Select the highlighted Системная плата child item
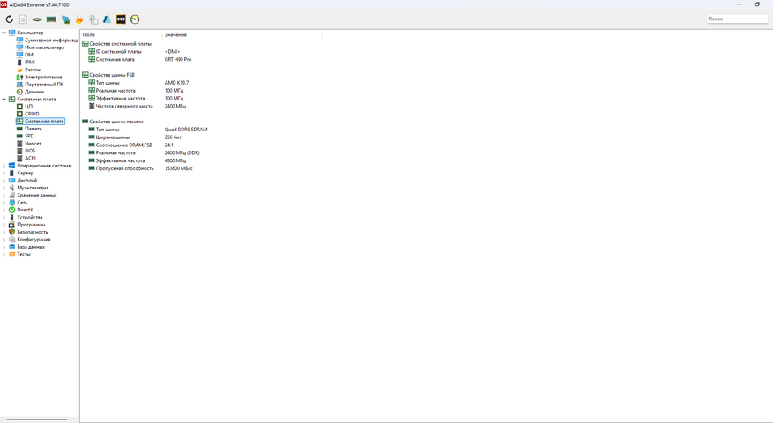This screenshot has width=773, height=423. 44,122
